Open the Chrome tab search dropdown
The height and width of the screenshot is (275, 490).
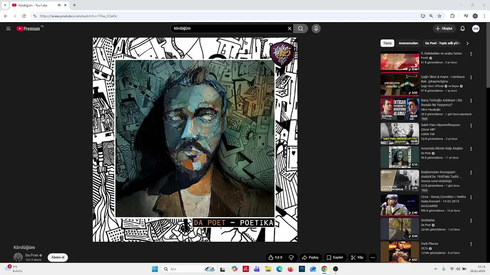pos(5,5)
